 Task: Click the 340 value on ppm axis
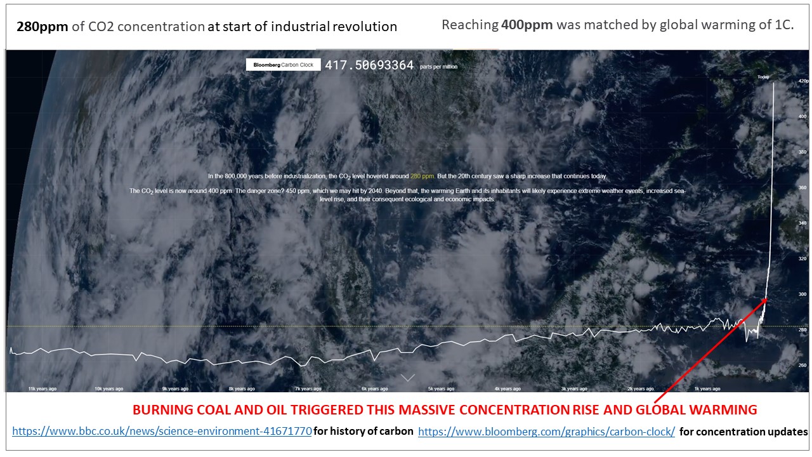click(x=802, y=223)
